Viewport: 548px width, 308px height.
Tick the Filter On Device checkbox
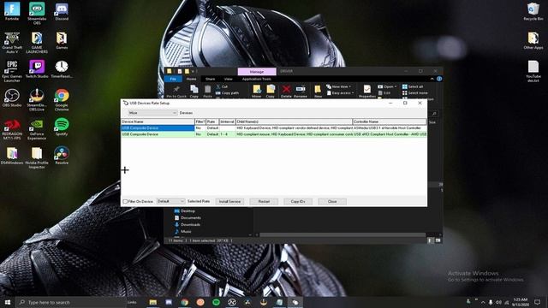(x=125, y=202)
